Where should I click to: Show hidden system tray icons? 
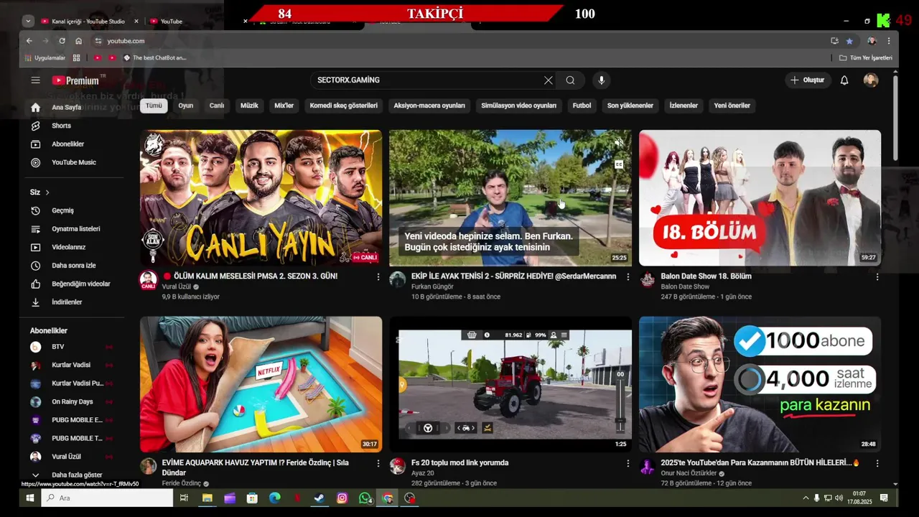coord(806,498)
